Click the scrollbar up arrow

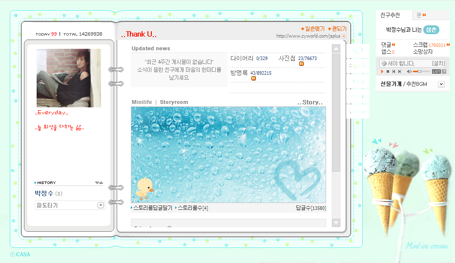point(336,49)
